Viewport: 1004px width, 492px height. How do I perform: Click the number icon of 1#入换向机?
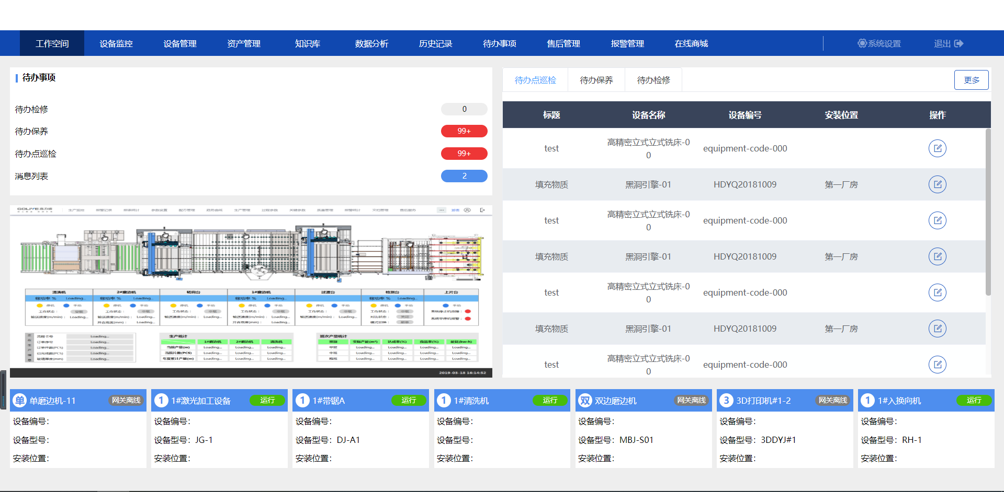pyautogui.click(x=867, y=401)
